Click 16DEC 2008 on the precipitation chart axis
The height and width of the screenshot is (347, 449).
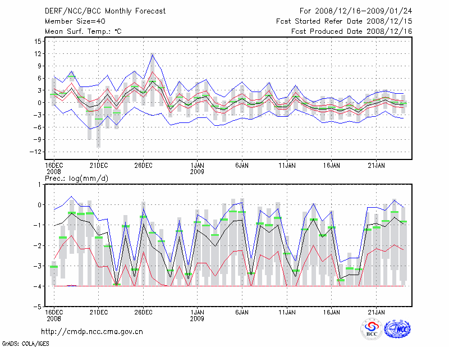pyautogui.click(x=54, y=314)
